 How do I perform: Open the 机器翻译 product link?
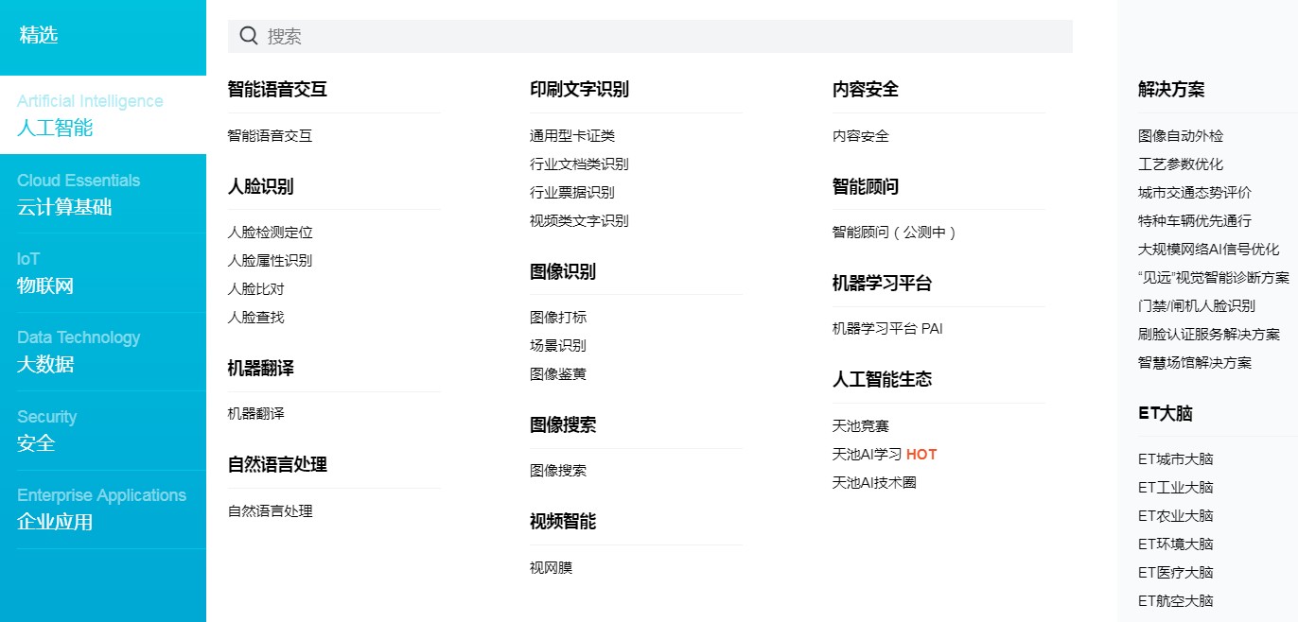pos(255,414)
